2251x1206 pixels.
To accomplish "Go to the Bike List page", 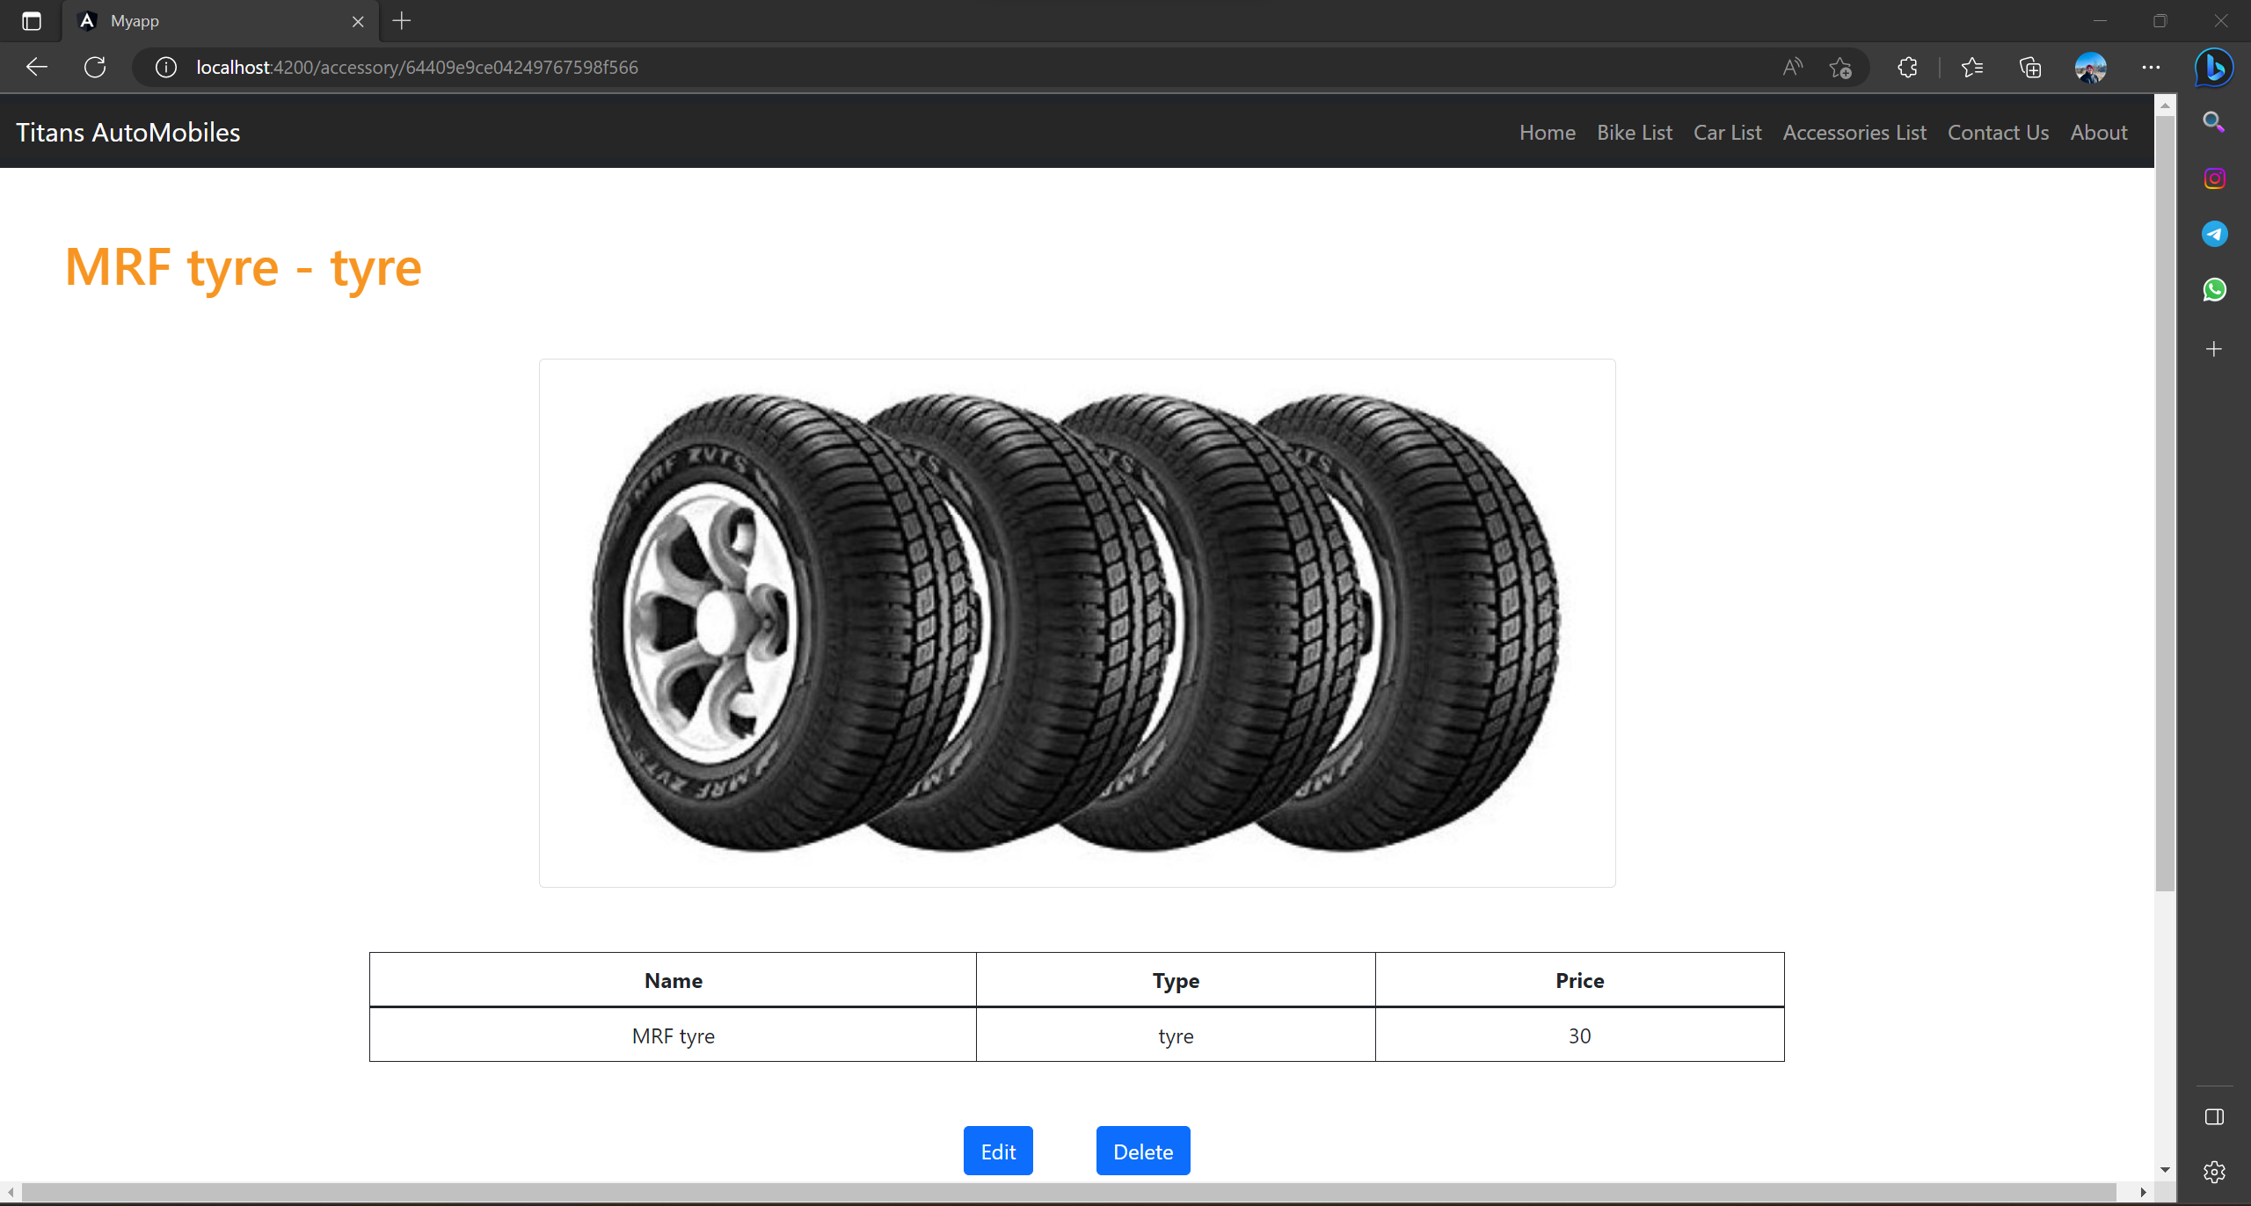I will point(1635,133).
